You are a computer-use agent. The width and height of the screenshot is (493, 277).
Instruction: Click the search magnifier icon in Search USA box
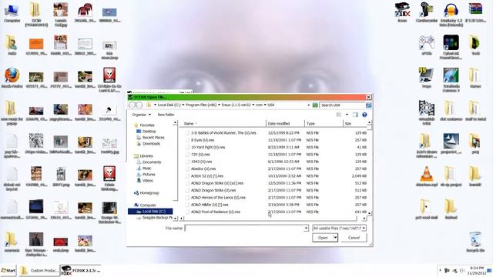click(x=368, y=105)
